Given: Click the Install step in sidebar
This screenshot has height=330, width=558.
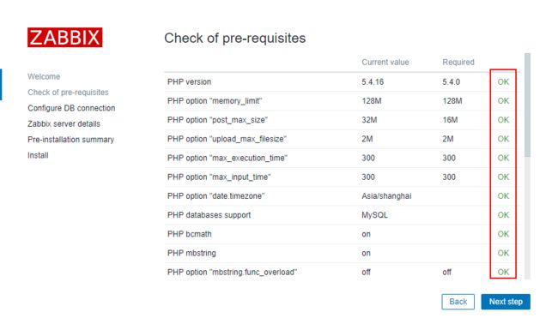Looking at the screenshot, I should (38, 155).
